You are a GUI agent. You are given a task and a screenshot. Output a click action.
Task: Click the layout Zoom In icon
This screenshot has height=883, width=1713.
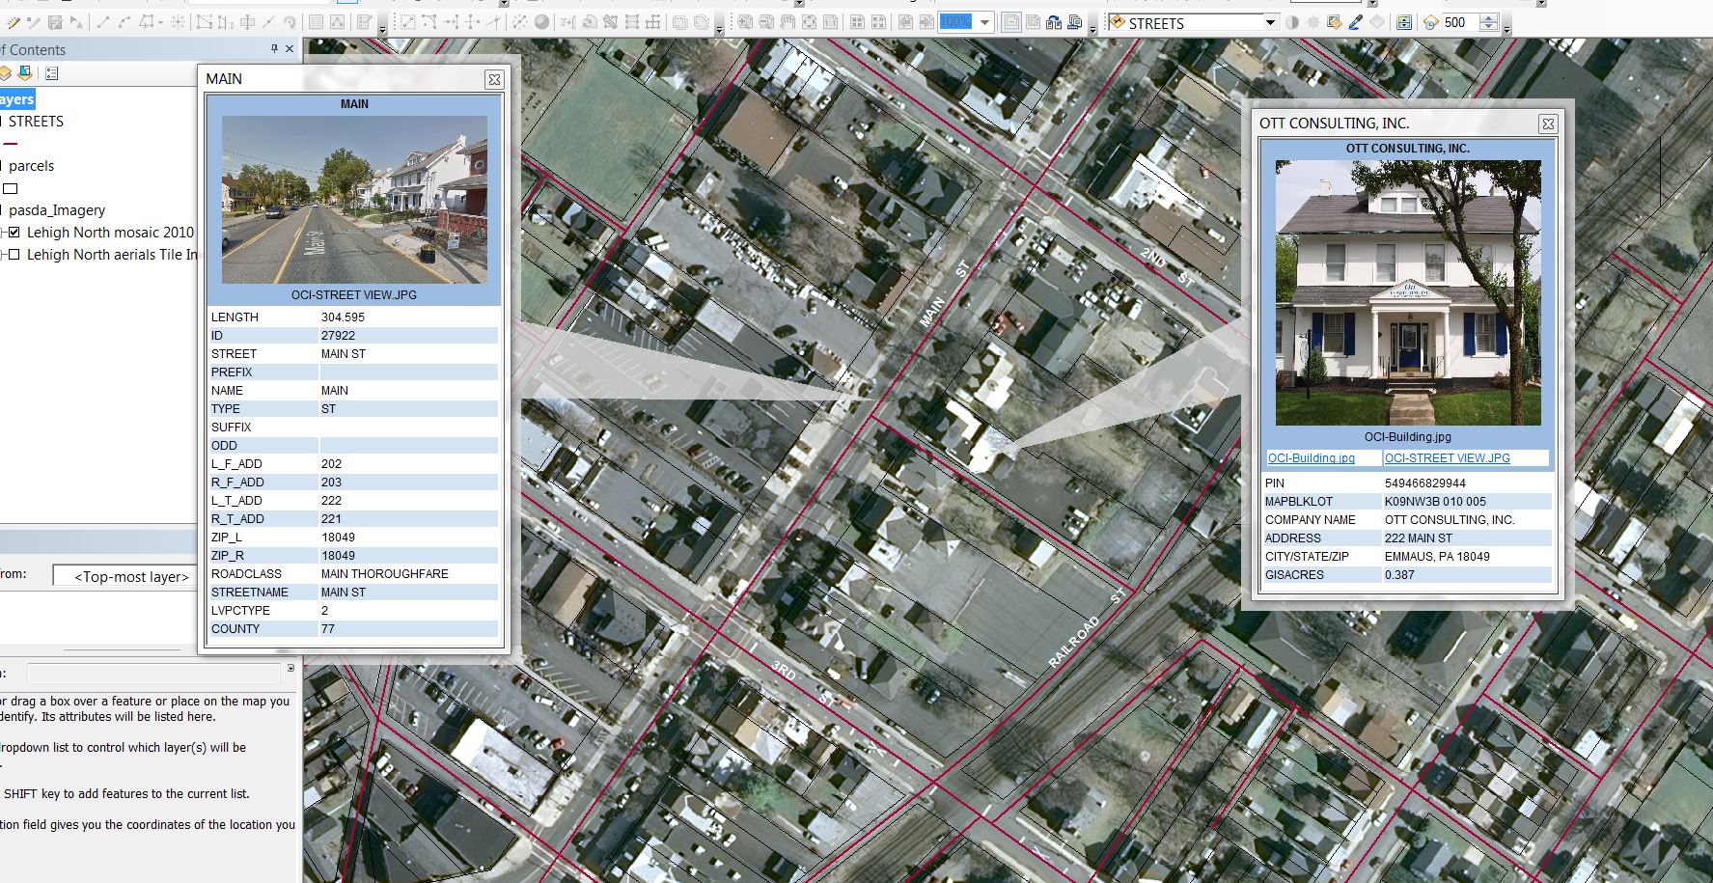coord(745,22)
